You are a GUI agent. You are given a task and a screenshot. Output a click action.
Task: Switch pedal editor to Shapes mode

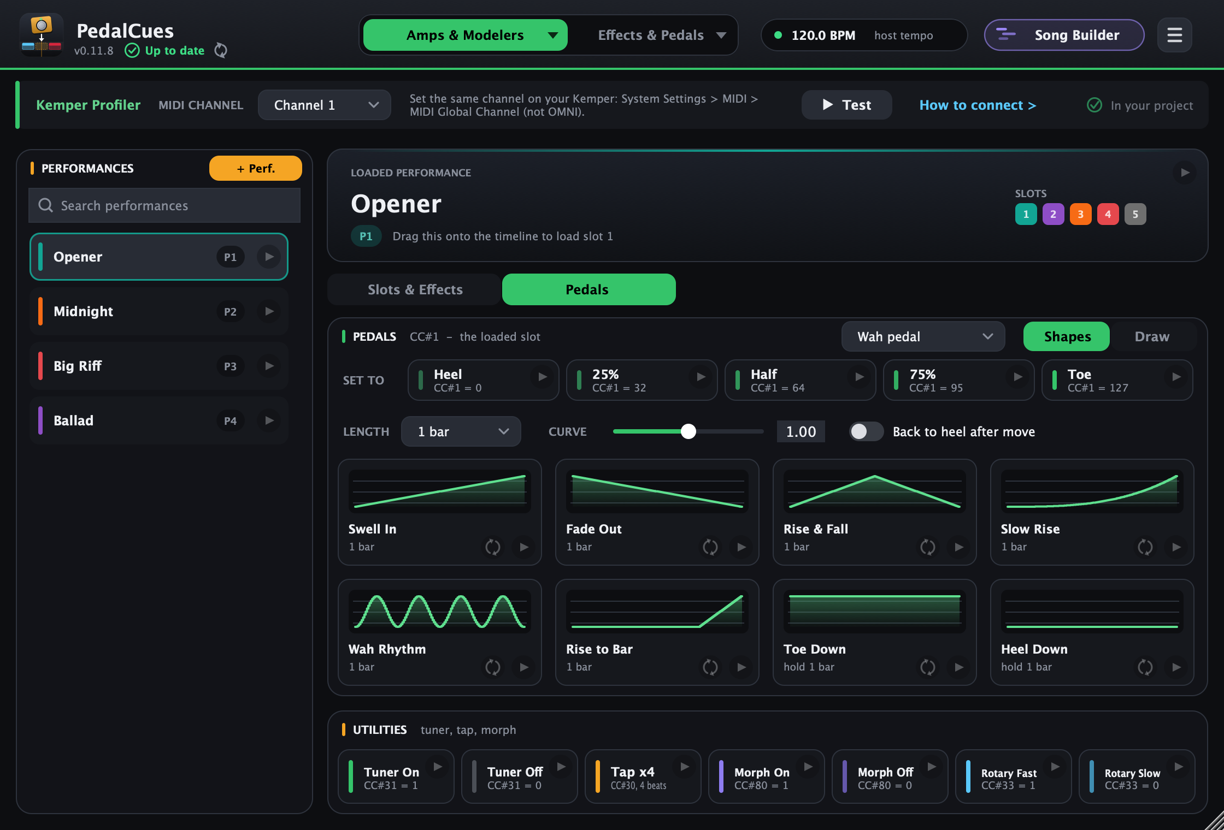tap(1067, 336)
